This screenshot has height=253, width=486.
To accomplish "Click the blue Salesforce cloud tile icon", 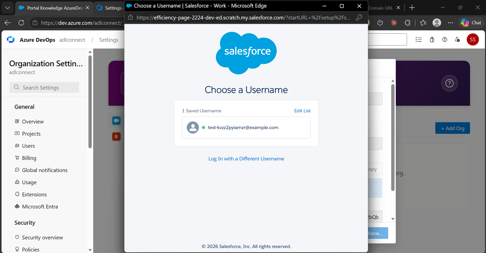I will click(116, 120).
